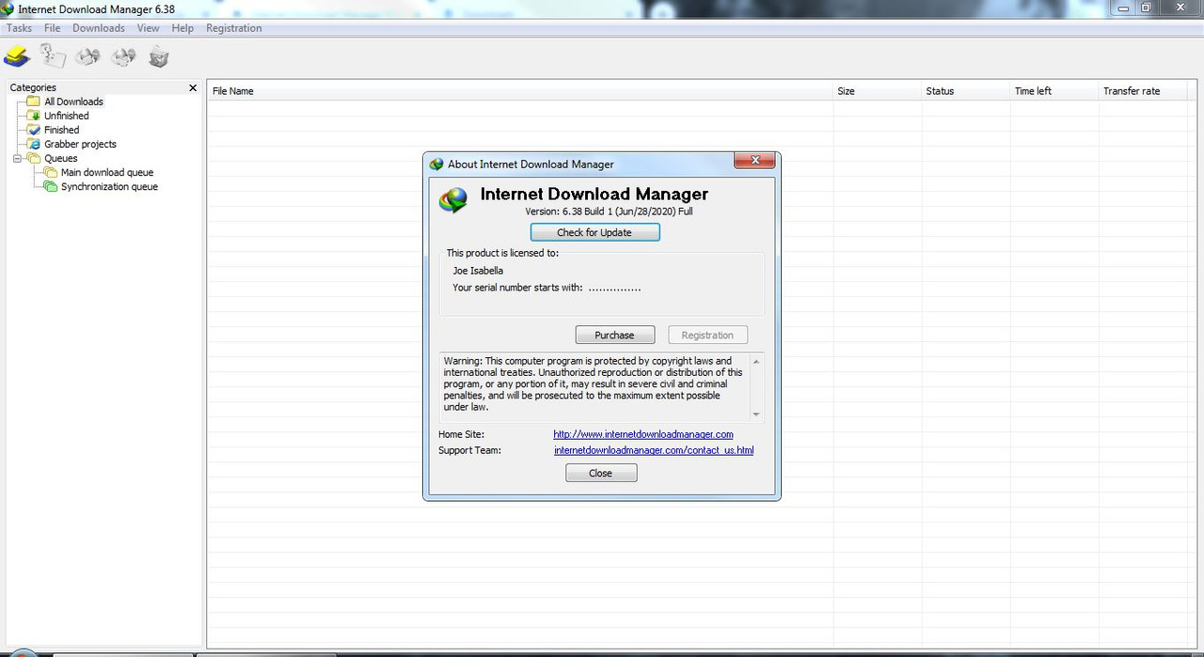Open the internetdownloadmanager.com Home Site link
This screenshot has width=1204, height=657.
pos(643,434)
